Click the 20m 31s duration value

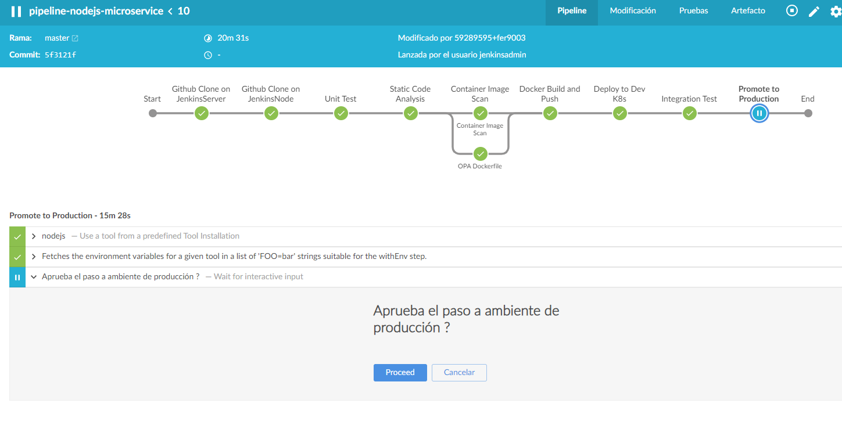click(233, 38)
